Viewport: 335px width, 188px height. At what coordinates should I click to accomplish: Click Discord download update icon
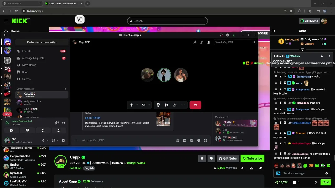(x=234, y=35)
